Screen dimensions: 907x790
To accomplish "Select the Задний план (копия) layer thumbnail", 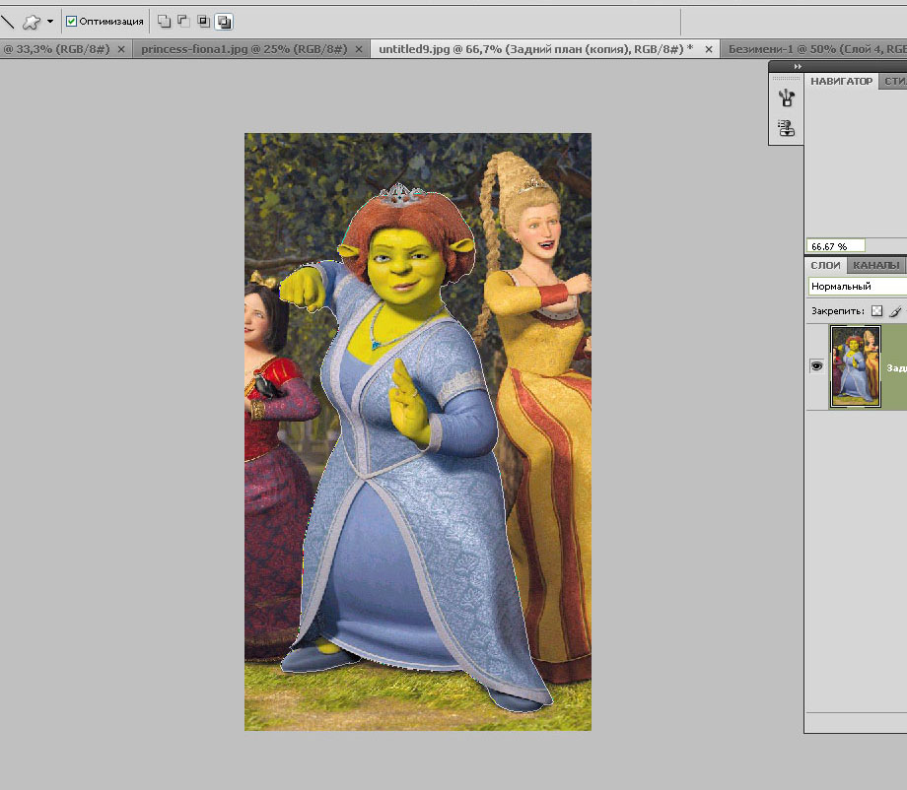I will click(x=856, y=366).
